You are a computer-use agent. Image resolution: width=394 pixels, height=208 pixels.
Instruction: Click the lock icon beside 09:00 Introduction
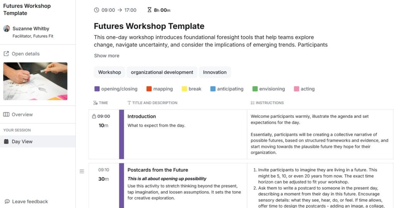[94, 116]
